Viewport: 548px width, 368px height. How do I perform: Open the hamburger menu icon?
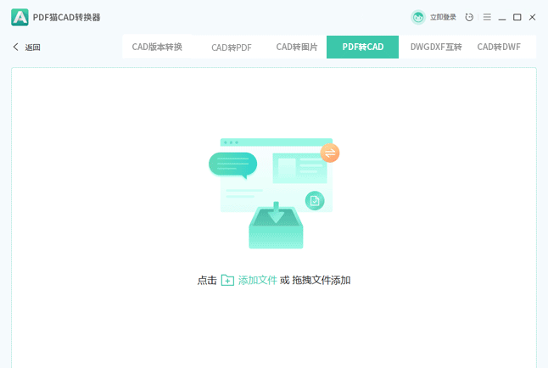[x=487, y=17]
